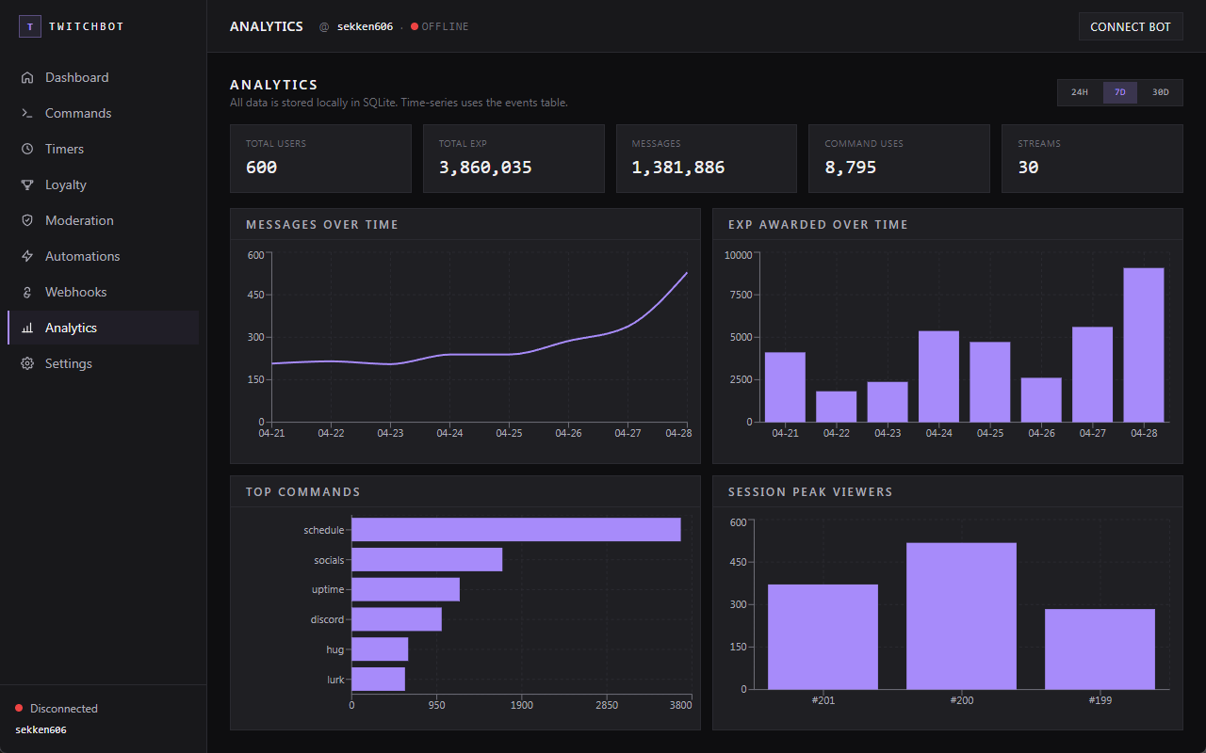Screen dimensions: 1206x753
Task: Open the Moderation page
Action: tap(104, 220)
